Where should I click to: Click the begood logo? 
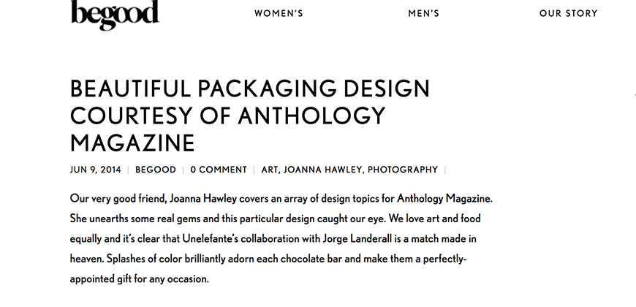[x=115, y=15]
